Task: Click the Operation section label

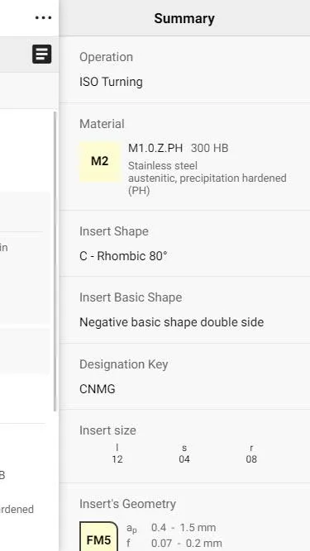Action: (106, 57)
